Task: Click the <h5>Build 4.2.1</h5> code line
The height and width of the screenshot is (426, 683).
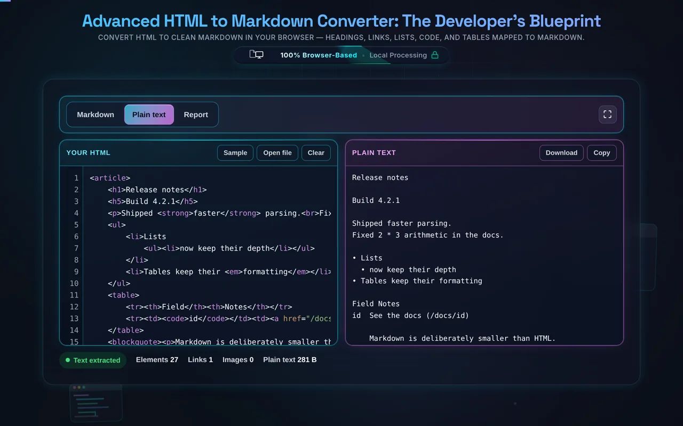Action: tap(153, 201)
